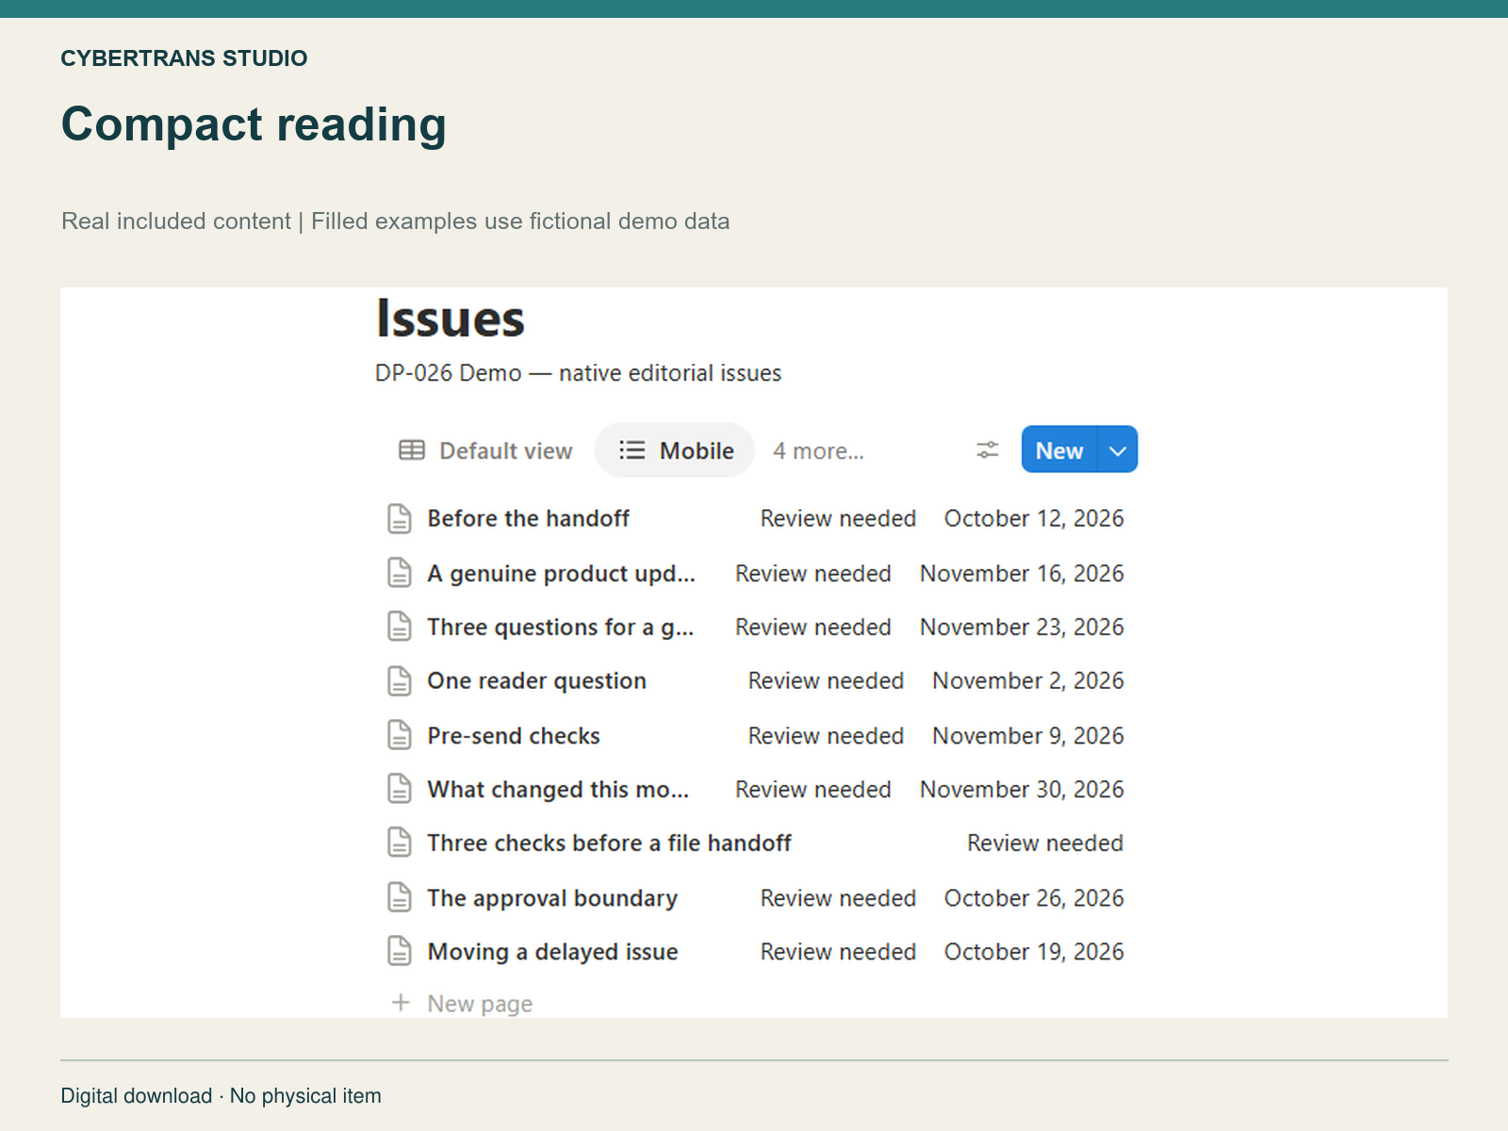Click the page icon for Moving a delayed issue
Screen dimensions: 1508x1131
[400, 951]
